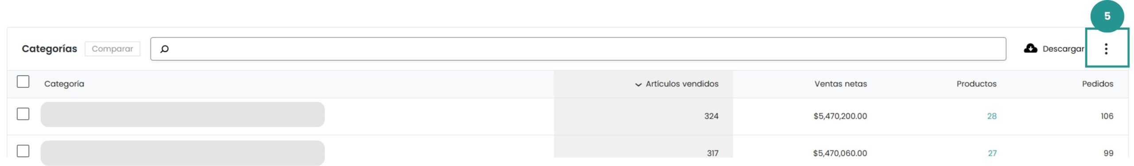The image size is (1134, 166).
Task: Open the second category placeholder row
Action: pos(183,153)
